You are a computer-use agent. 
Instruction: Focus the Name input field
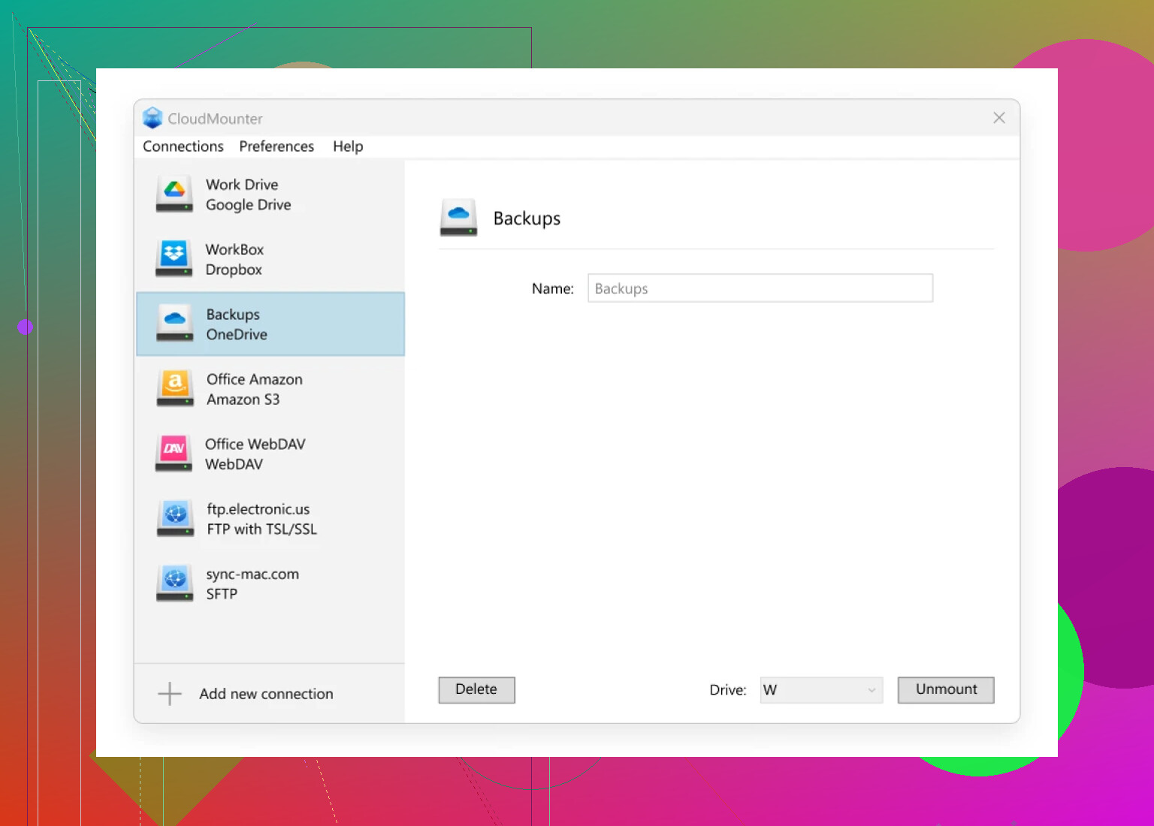[x=760, y=288]
